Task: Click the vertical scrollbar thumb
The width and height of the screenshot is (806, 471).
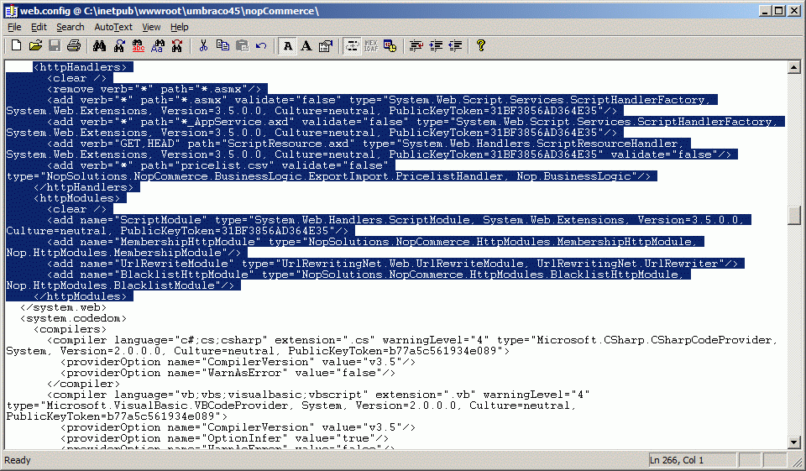Action: point(793,215)
